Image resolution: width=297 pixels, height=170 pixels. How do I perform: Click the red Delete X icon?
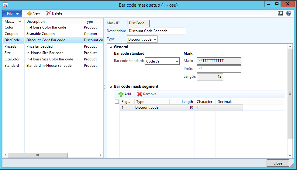48,13
